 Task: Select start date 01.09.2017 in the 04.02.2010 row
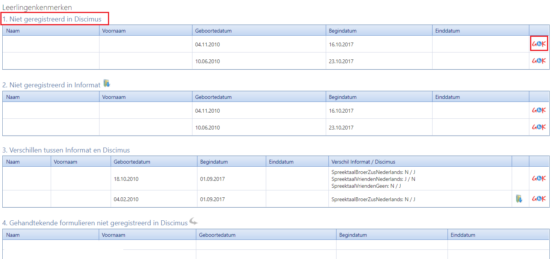click(x=212, y=199)
